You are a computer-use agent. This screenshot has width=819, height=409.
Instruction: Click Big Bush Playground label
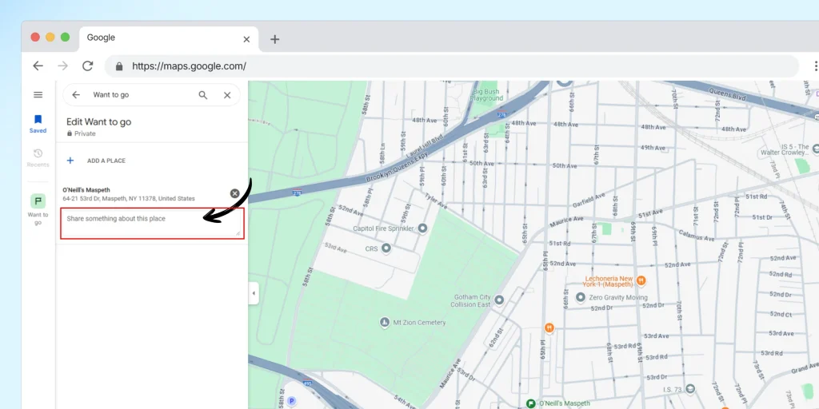click(486, 95)
